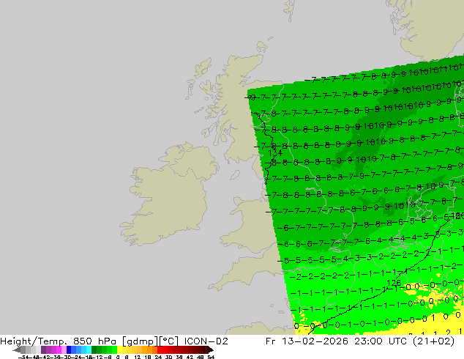
Task: Click the ICON-D2 model name label
Action: (206, 341)
